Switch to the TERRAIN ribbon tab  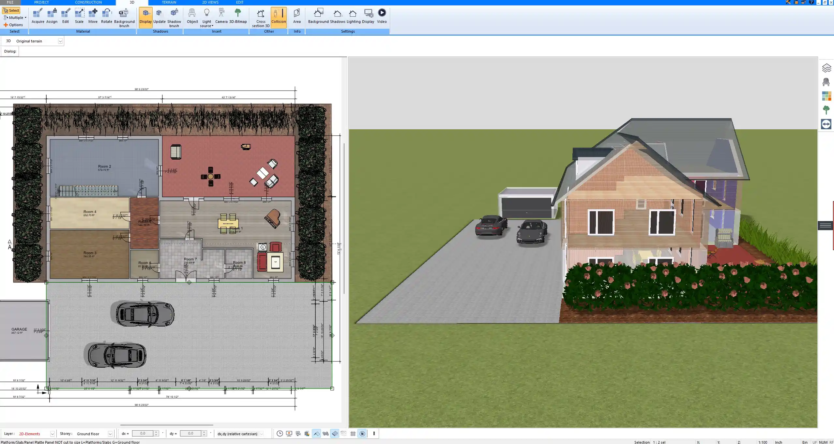[168, 2]
